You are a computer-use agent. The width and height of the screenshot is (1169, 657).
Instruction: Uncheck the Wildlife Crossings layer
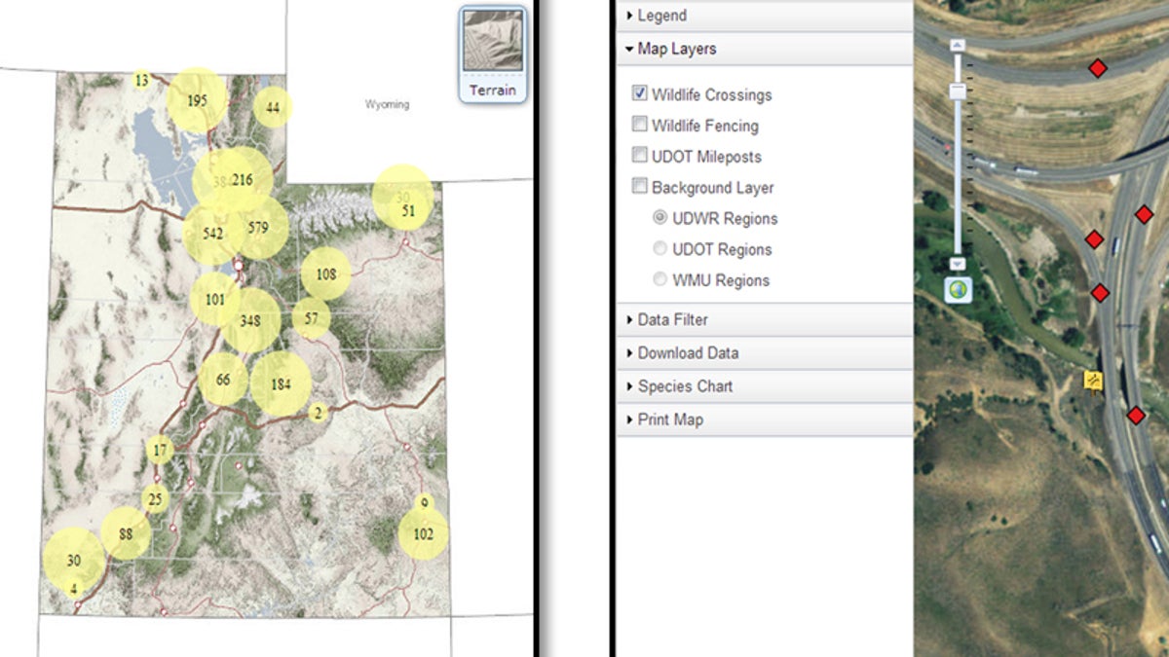pyautogui.click(x=640, y=94)
